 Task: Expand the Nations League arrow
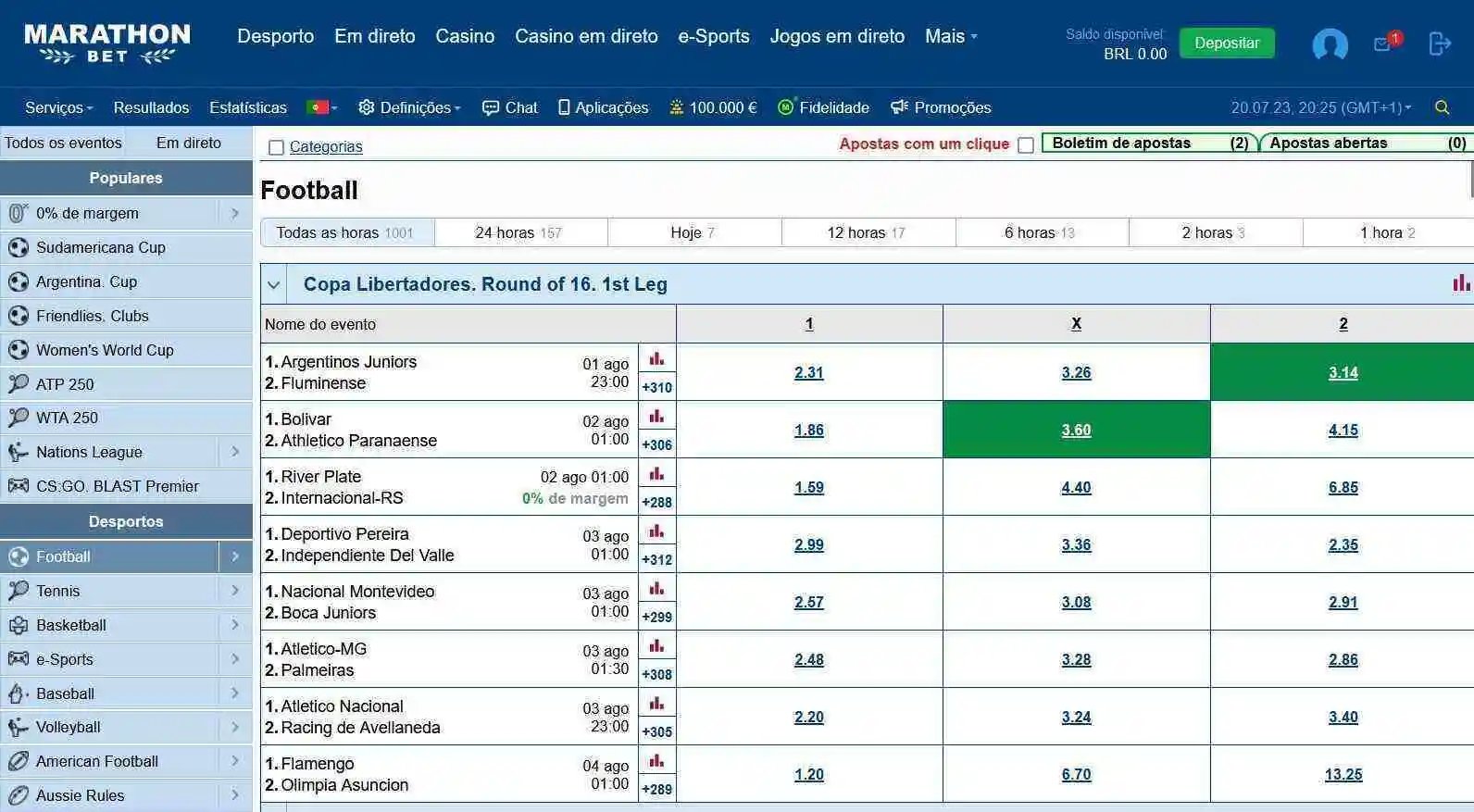235,452
